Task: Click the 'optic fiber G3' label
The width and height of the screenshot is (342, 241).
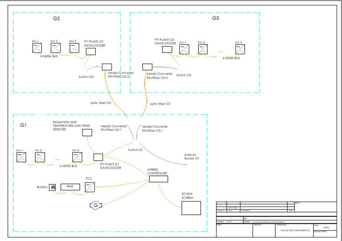Action: [160, 104]
